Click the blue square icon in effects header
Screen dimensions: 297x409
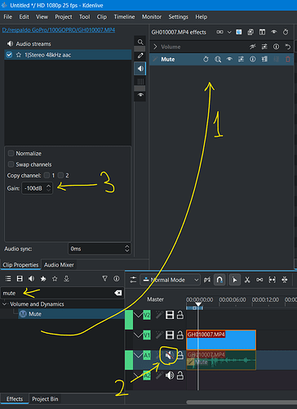coord(239,32)
